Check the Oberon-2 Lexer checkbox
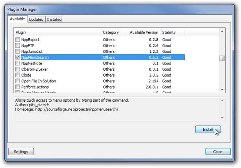This screenshot has height=168, width=241. (18, 69)
